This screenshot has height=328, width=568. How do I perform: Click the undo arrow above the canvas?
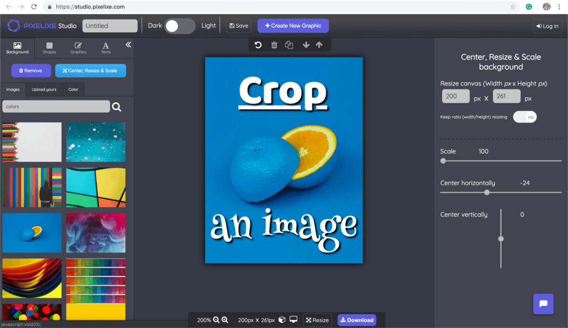pyautogui.click(x=258, y=45)
